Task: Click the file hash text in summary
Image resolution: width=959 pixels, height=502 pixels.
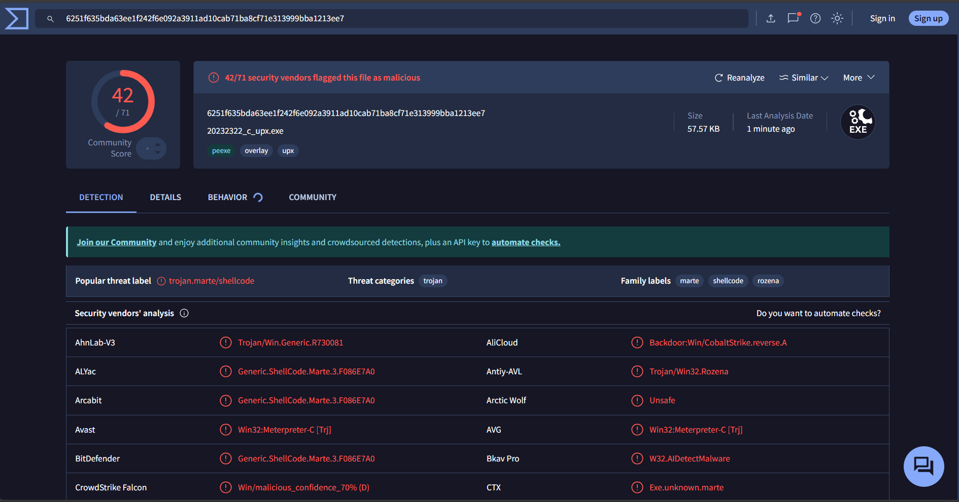Action: point(346,113)
